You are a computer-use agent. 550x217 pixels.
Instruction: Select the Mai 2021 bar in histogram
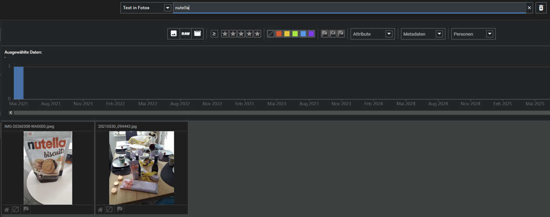[18, 82]
